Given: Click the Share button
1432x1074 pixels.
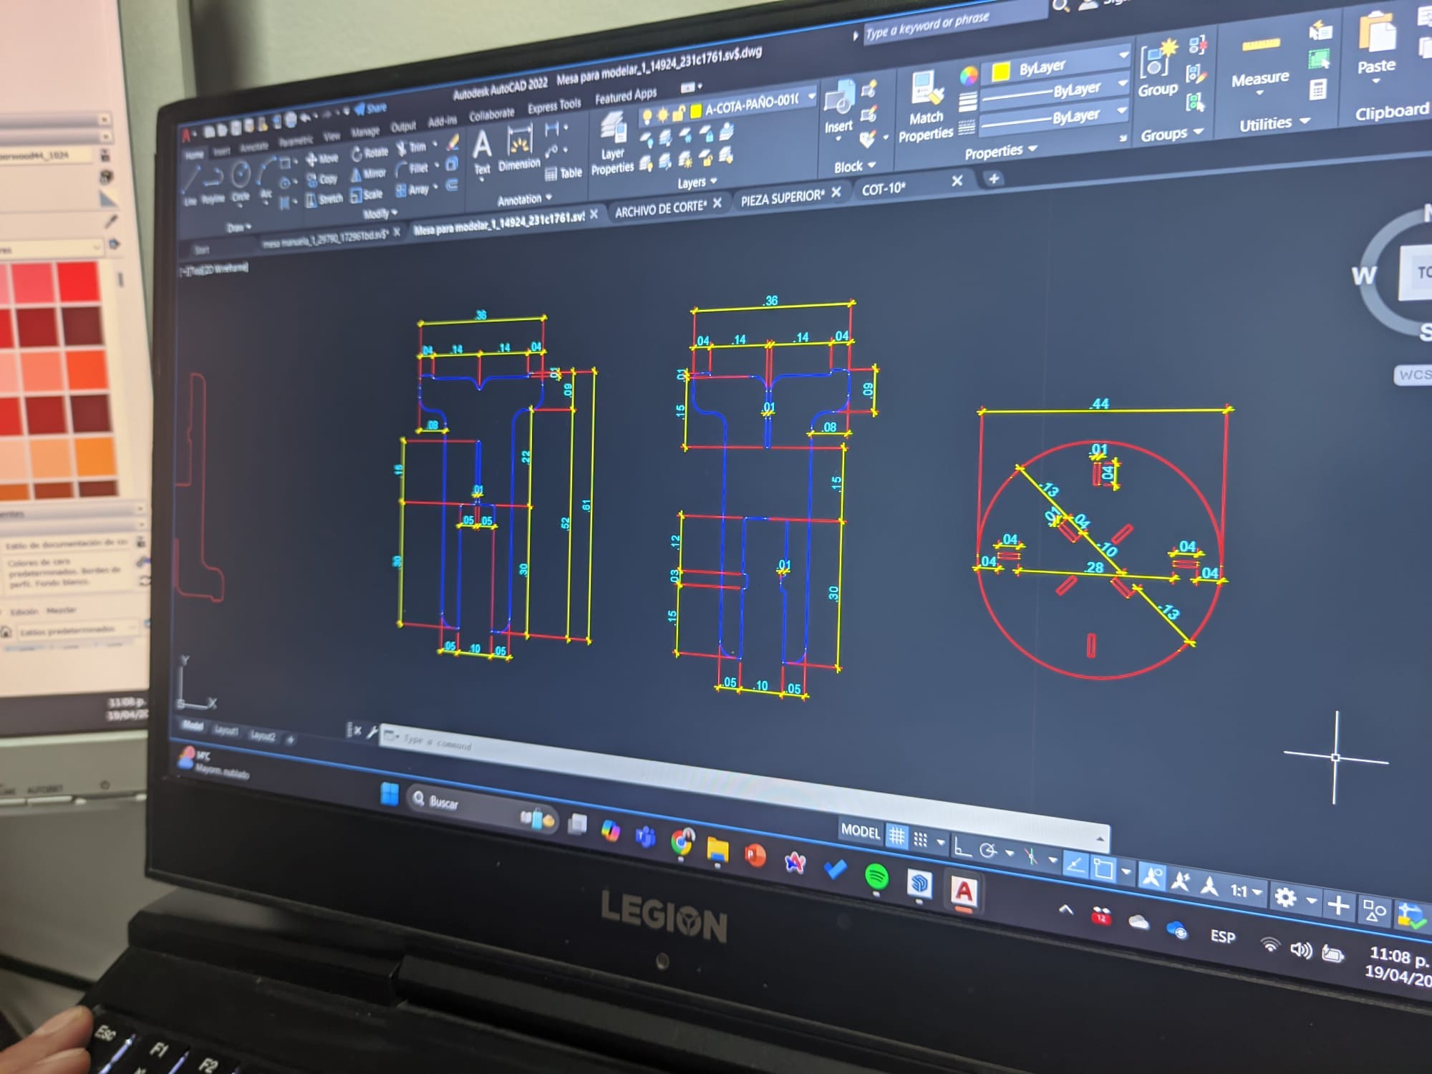Looking at the screenshot, I should tap(371, 108).
